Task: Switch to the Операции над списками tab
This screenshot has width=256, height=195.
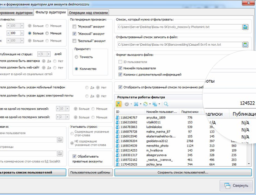Action: [x=88, y=13]
